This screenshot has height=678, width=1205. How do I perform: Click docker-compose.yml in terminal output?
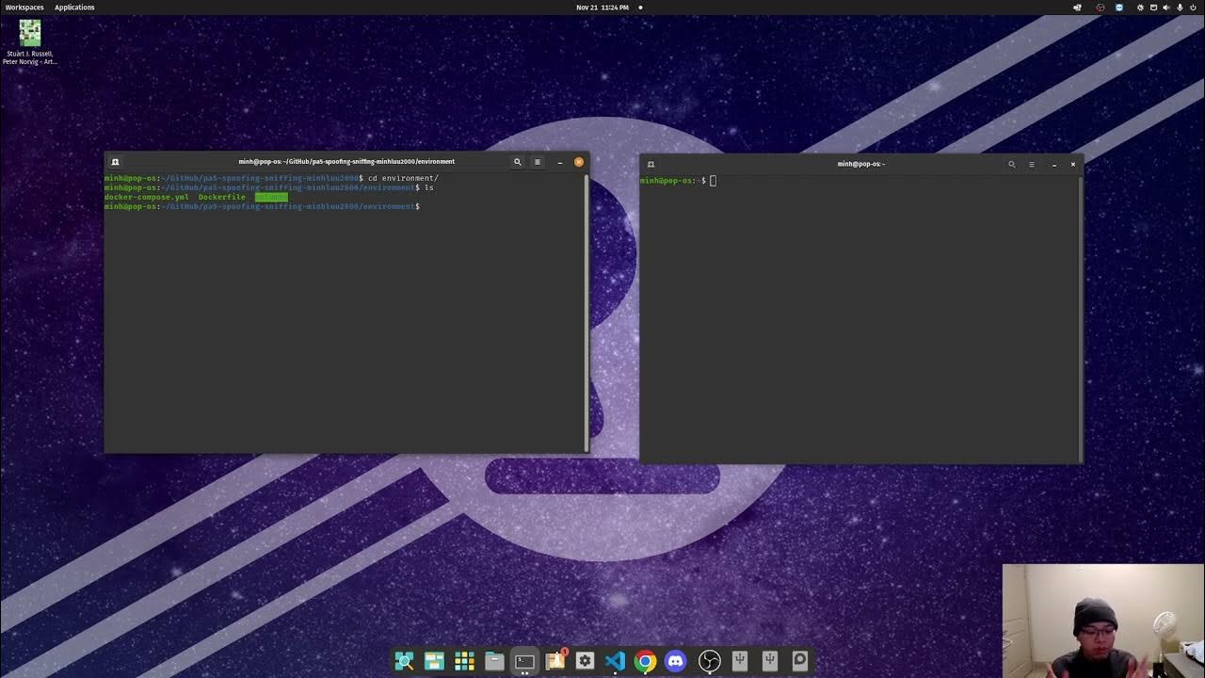(146, 197)
